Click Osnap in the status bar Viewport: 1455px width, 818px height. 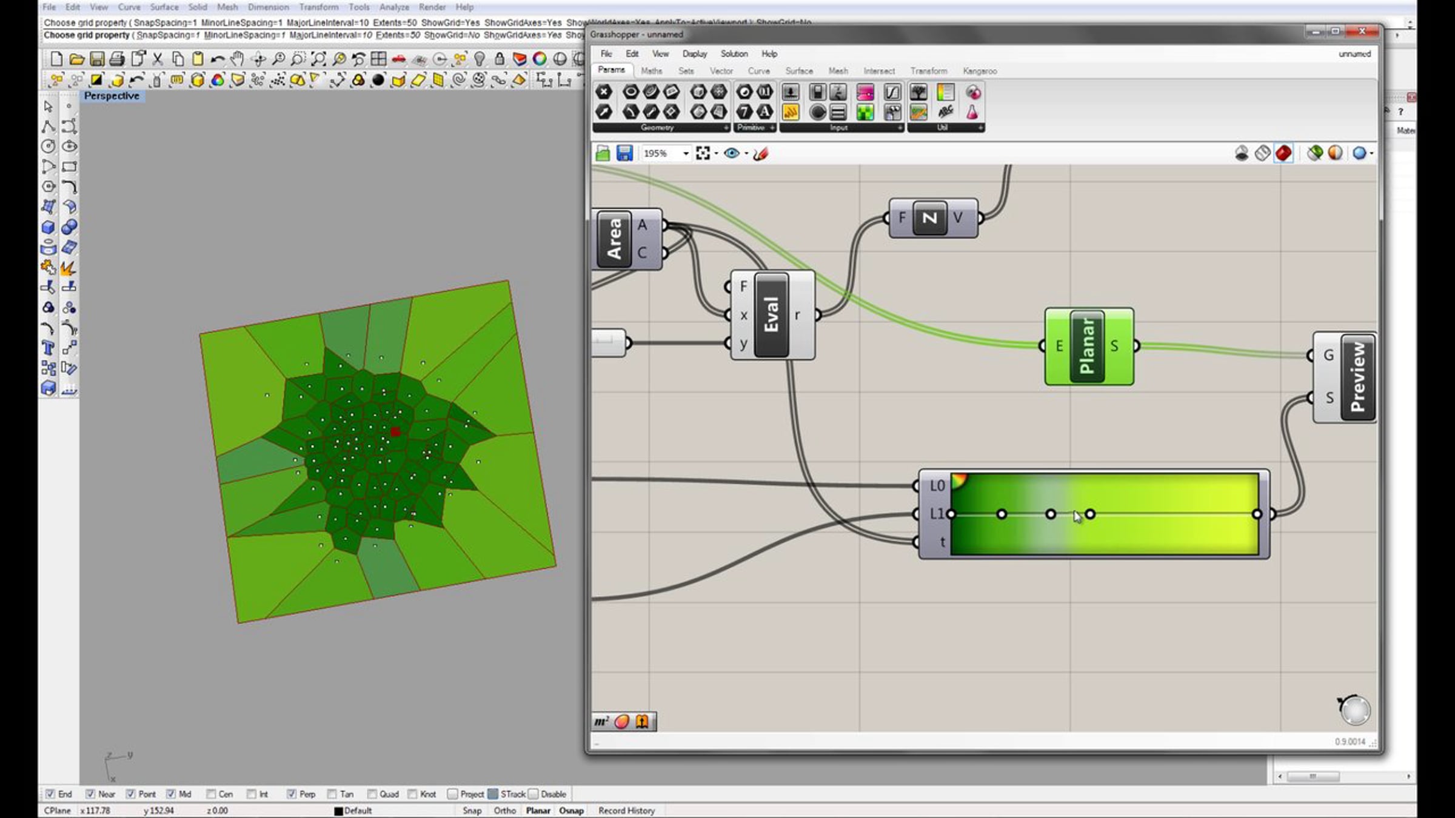571,810
